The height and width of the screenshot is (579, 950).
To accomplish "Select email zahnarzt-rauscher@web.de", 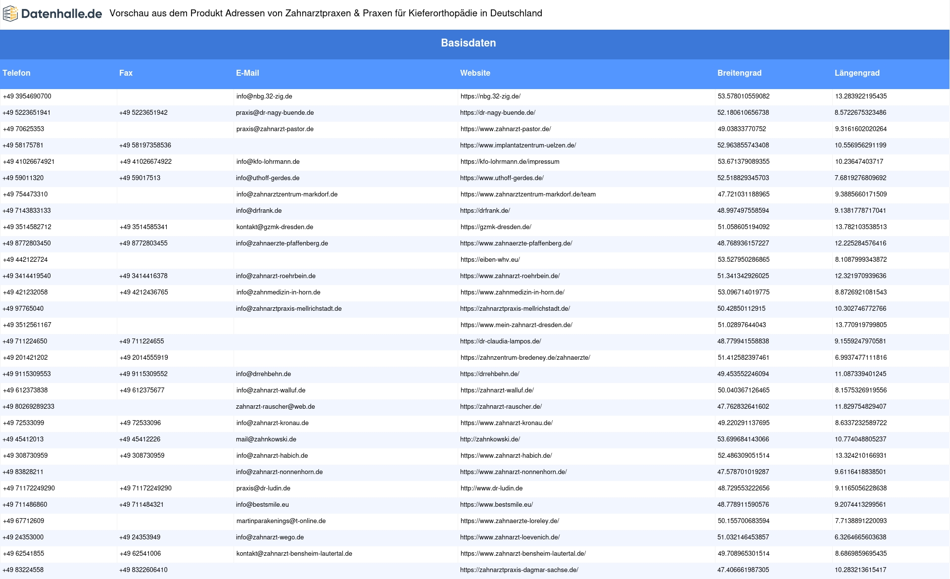I will pyautogui.click(x=276, y=407).
